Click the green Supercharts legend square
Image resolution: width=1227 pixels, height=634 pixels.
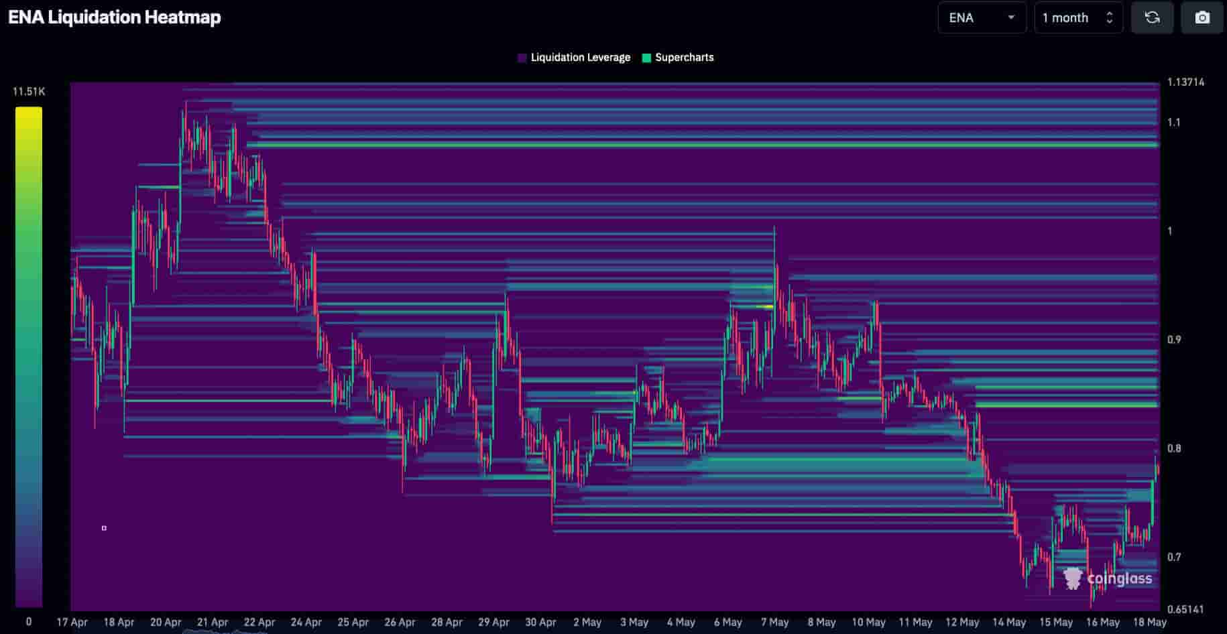tap(646, 58)
